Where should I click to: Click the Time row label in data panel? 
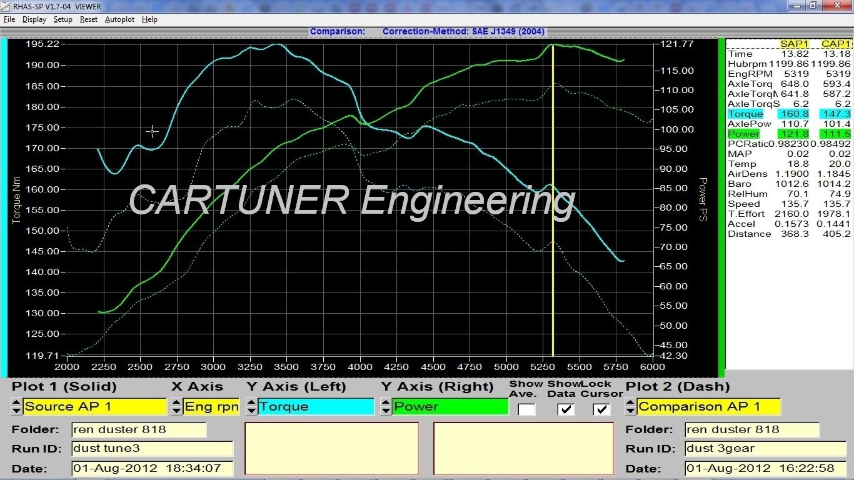pos(740,54)
